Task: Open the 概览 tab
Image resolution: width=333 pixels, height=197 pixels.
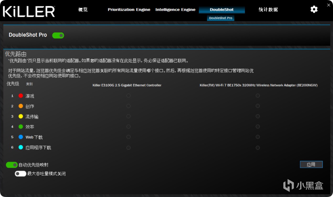Action: [x=83, y=10]
